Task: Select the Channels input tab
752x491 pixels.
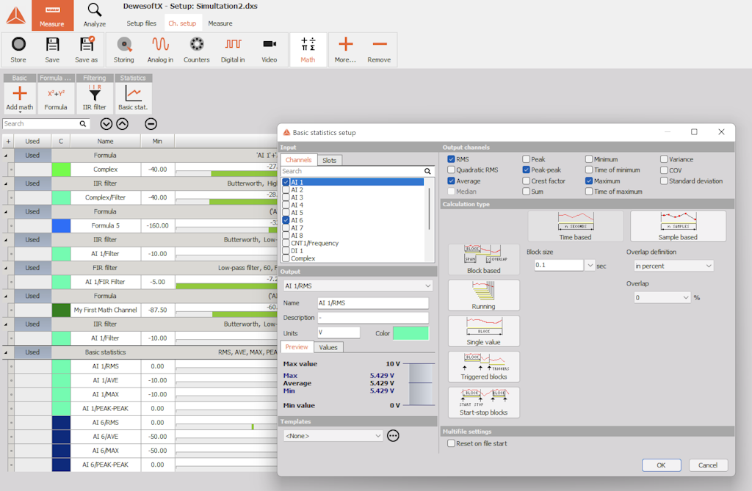Action: (298, 160)
